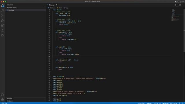The image size is (185, 104).
Task: Click the 'stack.push(5)' line
Action: tap(58, 80)
